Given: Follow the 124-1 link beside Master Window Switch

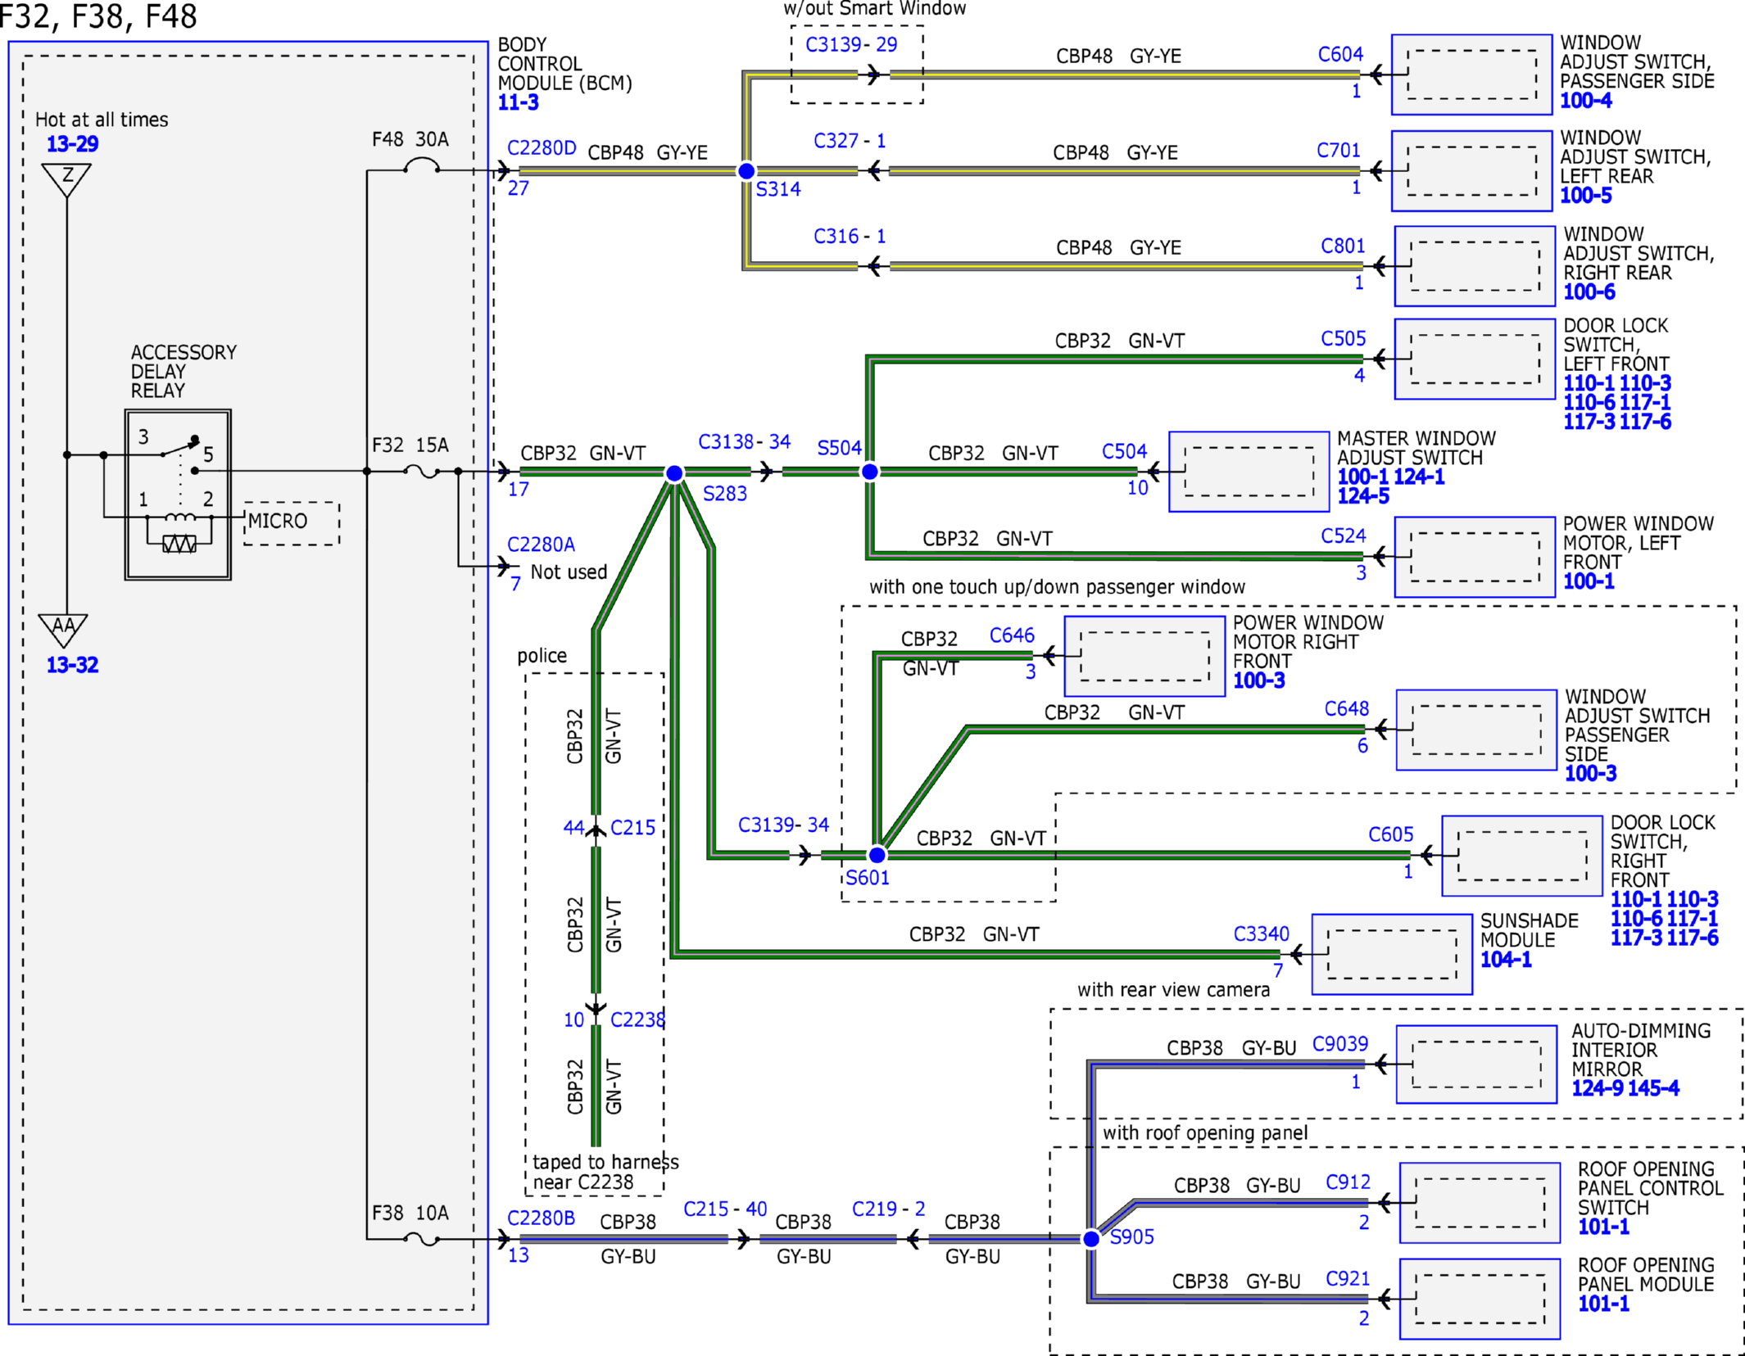Looking at the screenshot, I should coord(1419,477).
